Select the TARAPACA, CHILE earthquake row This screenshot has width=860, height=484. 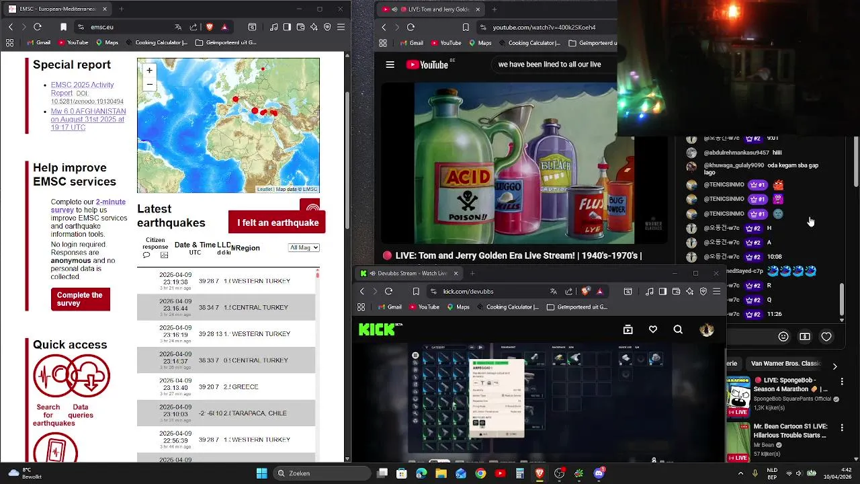coord(226,413)
